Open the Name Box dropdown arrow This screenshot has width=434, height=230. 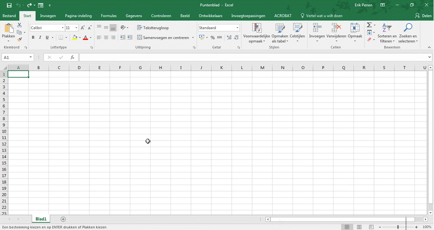tap(30, 57)
